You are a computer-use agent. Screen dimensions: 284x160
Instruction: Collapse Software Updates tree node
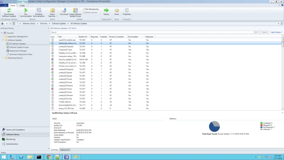(x=3, y=40)
